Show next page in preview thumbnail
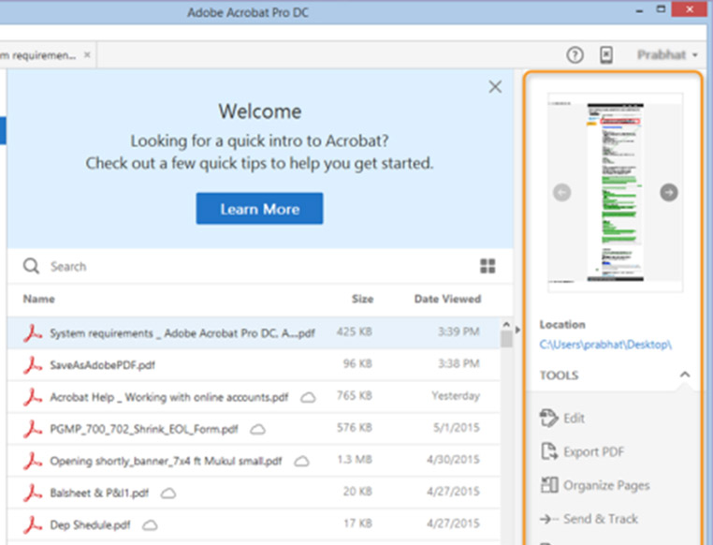 point(668,192)
